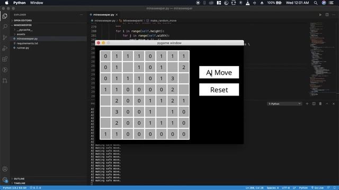Click the Python language mode status item
Image resolution: width=339 pixels, height=190 pixels.
tap(304, 188)
